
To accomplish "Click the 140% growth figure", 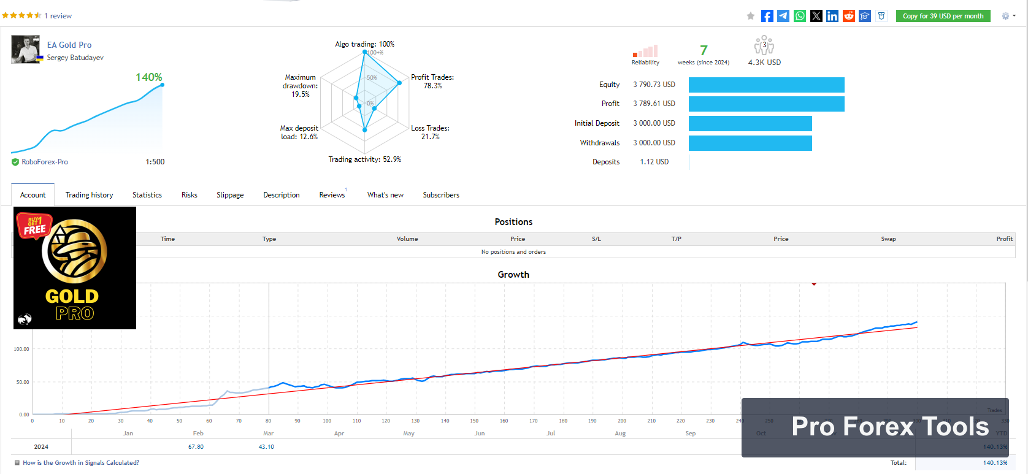I will click(x=149, y=77).
